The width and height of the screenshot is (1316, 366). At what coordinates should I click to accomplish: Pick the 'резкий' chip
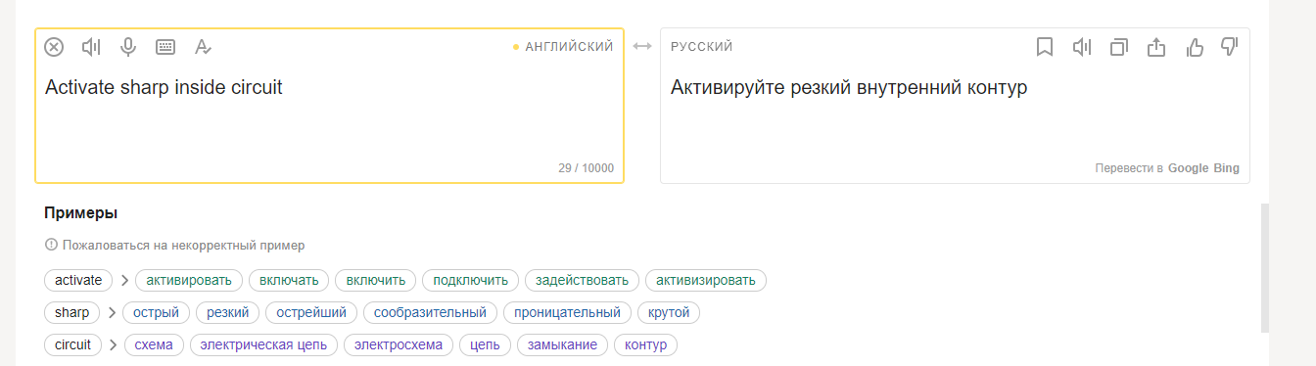click(228, 312)
